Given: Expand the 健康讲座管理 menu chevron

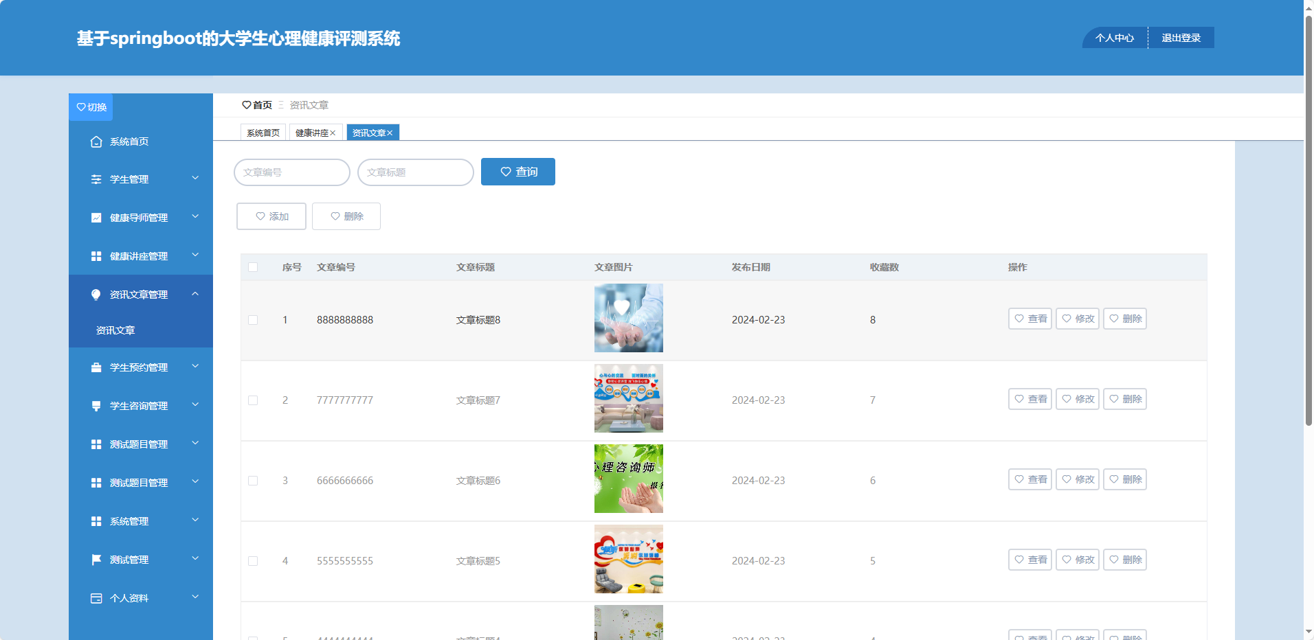Looking at the screenshot, I should (195, 255).
